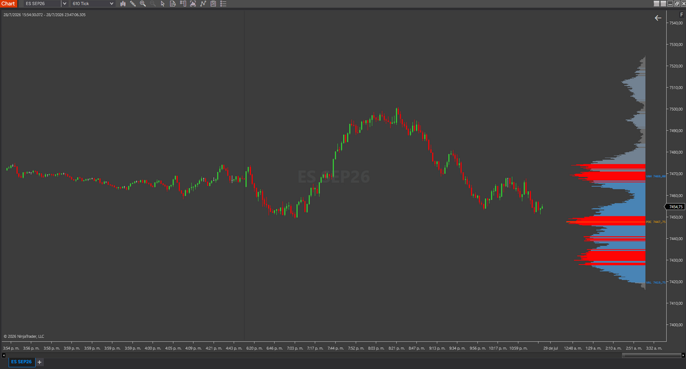Click the current price marker 7454,75
Image resolution: width=686 pixels, height=369 pixels.
tap(675, 207)
